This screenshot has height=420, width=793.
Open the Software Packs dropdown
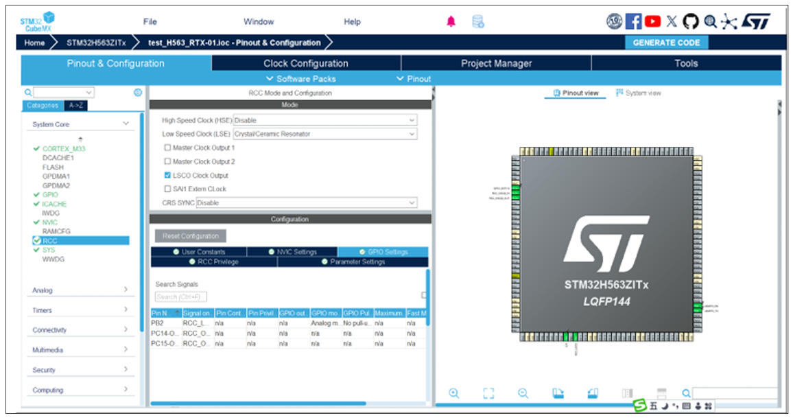(301, 78)
